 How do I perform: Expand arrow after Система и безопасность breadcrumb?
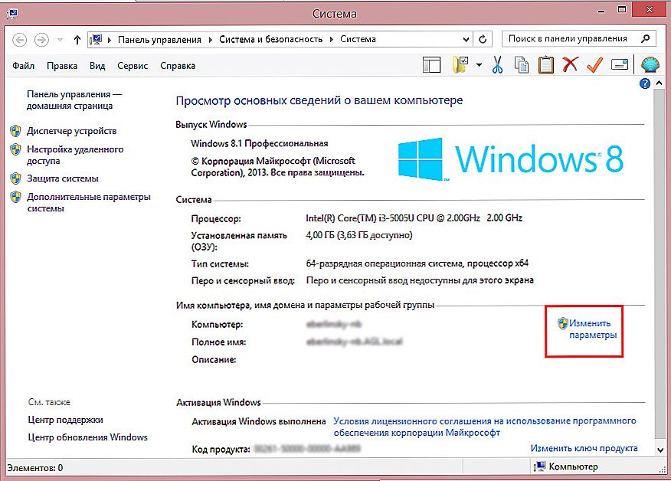tap(331, 40)
